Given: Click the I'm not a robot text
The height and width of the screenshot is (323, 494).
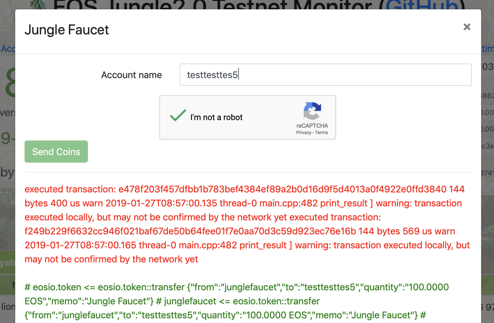Looking at the screenshot, I should coord(216,117).
